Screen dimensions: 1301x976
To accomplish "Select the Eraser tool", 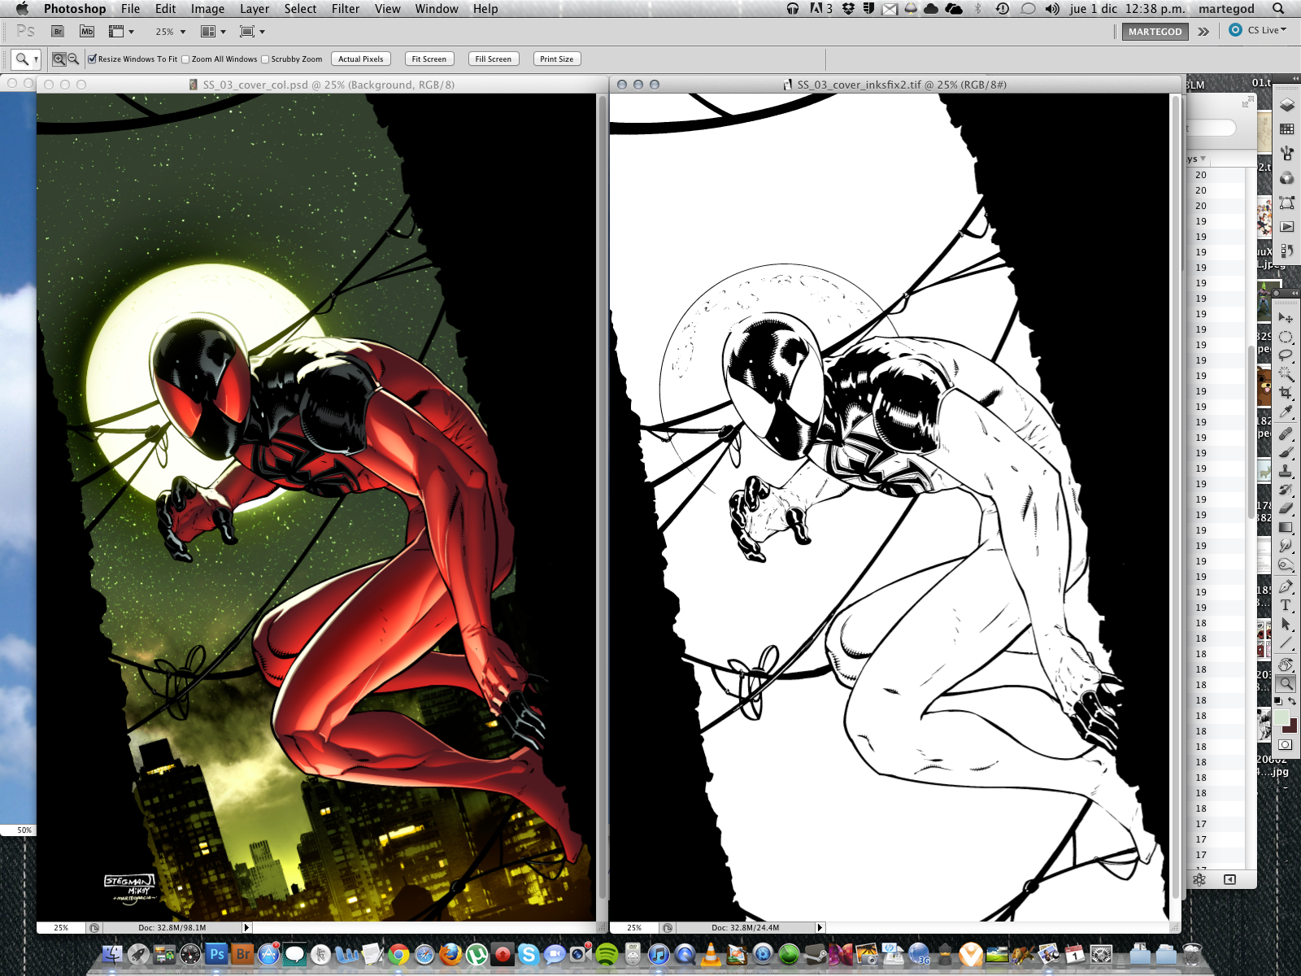I will click(x=1286, y=508).
